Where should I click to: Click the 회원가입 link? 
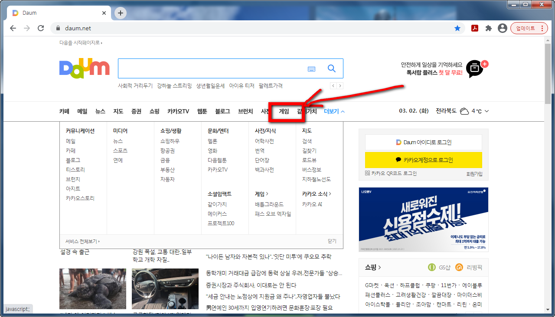point(474,174)
